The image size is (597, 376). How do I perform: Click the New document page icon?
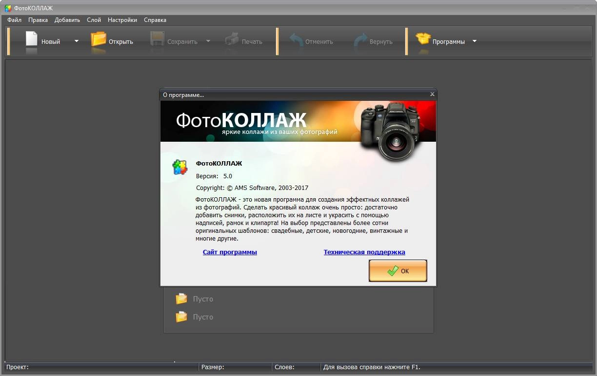(x=32, y=39)
